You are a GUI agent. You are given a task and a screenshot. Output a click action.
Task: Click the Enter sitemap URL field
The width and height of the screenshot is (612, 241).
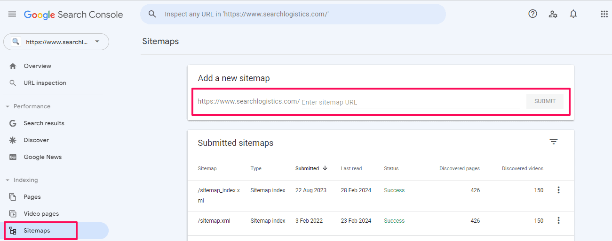410,102
